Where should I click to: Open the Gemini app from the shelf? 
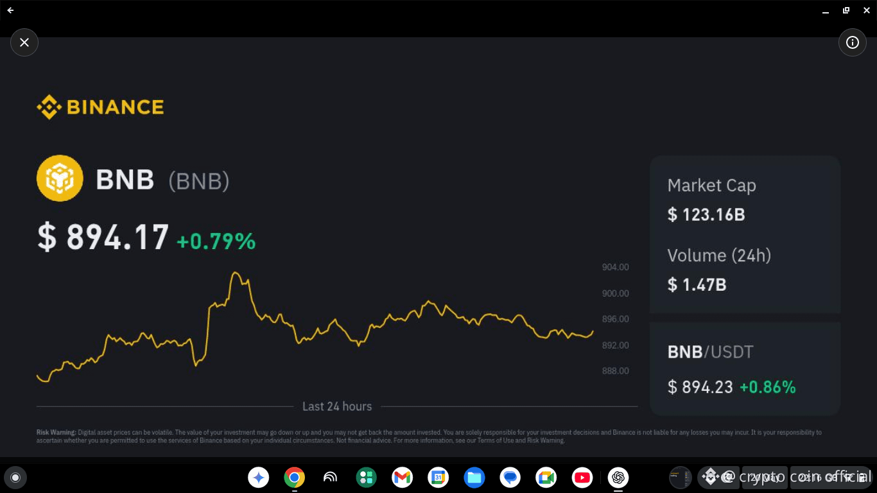(x=259, y=478)
